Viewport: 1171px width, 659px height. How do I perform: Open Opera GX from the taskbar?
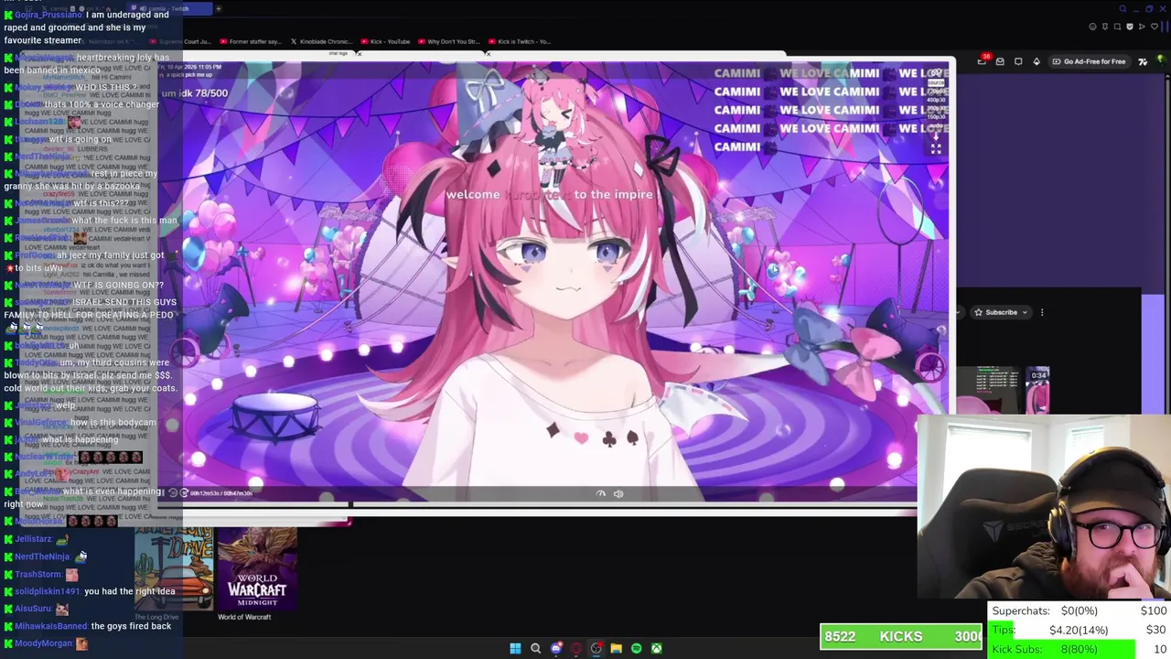coord(575,648)
